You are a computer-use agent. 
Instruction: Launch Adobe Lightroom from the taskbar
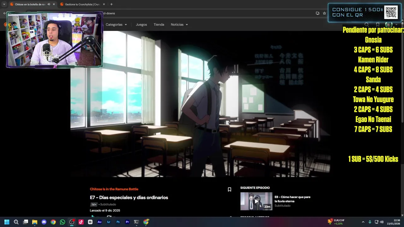click(109, 222)
